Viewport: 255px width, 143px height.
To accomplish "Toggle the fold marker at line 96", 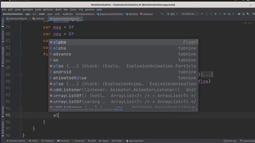I will 21,122.
